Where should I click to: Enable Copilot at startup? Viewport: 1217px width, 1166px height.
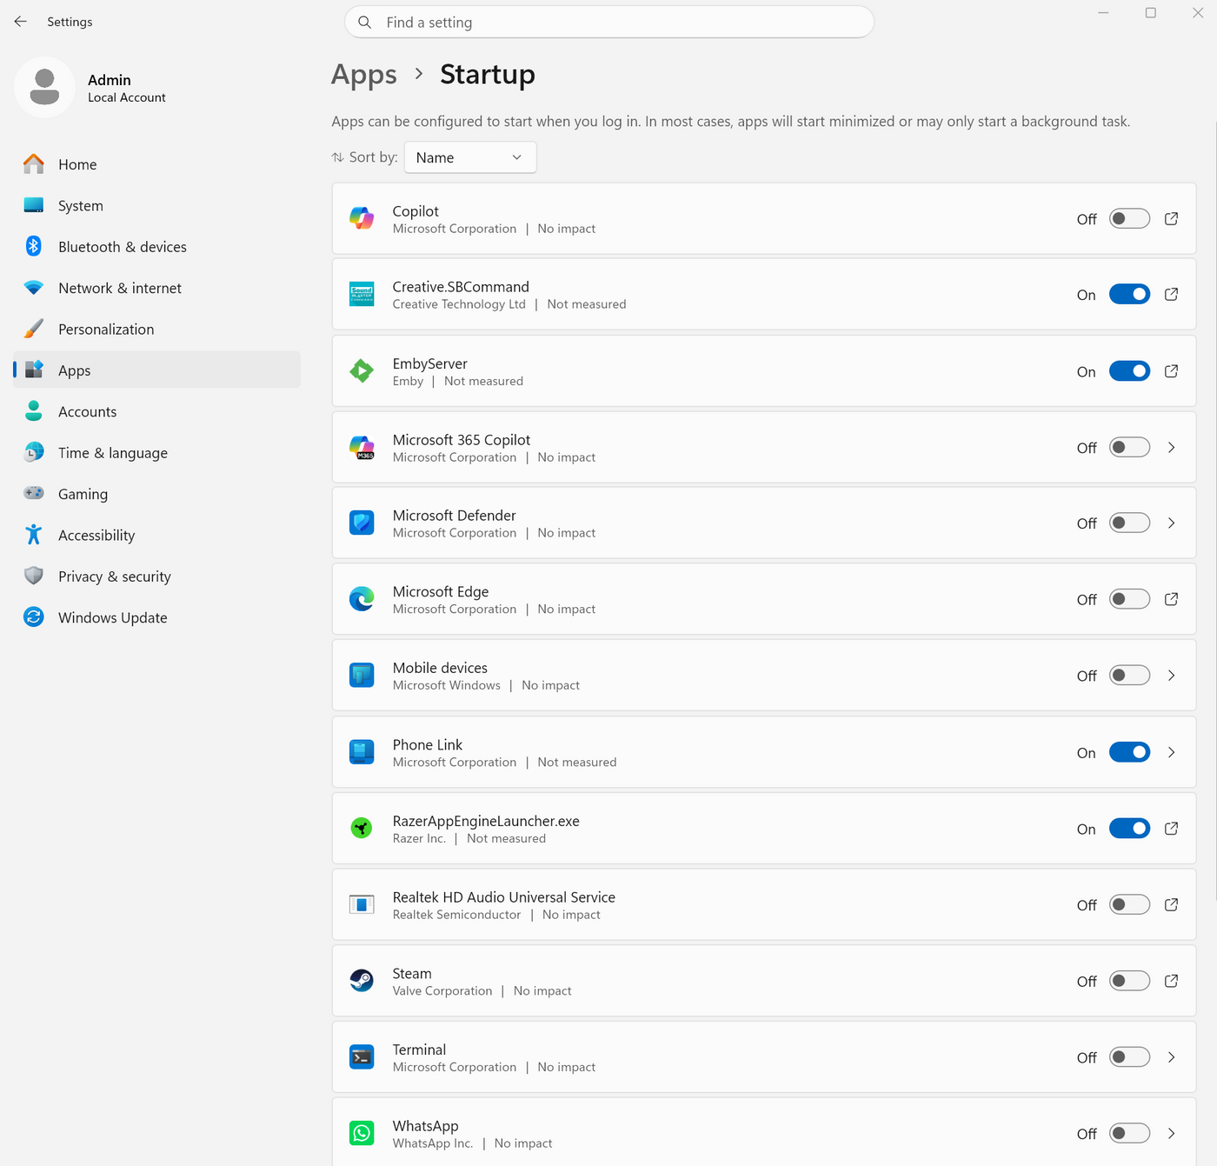pos(1129,219)
